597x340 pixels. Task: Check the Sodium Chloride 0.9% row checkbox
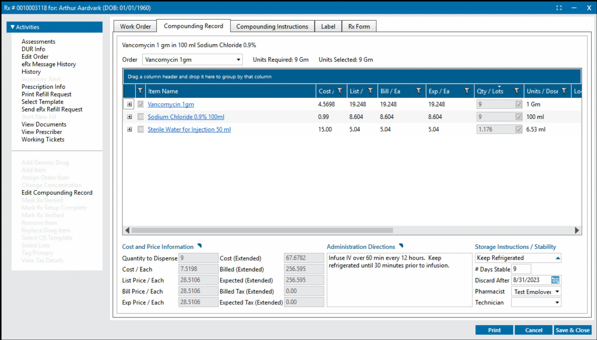tap(140, 116)
